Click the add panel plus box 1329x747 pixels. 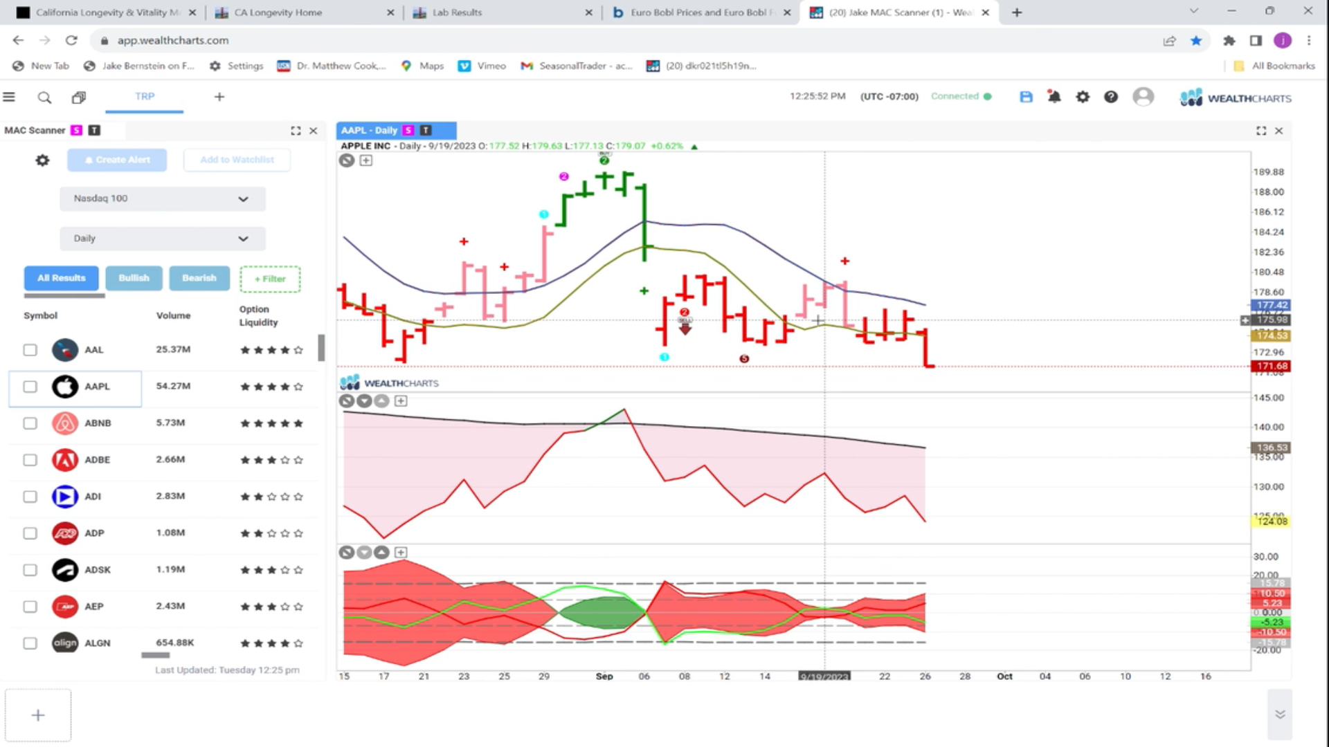tap(38, 715)
